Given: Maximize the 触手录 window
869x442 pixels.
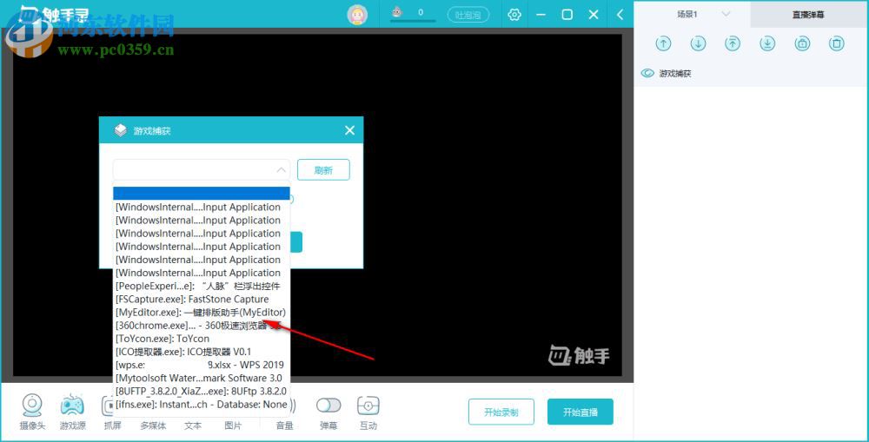Looking at the screenshot, I should click(567, 15).
